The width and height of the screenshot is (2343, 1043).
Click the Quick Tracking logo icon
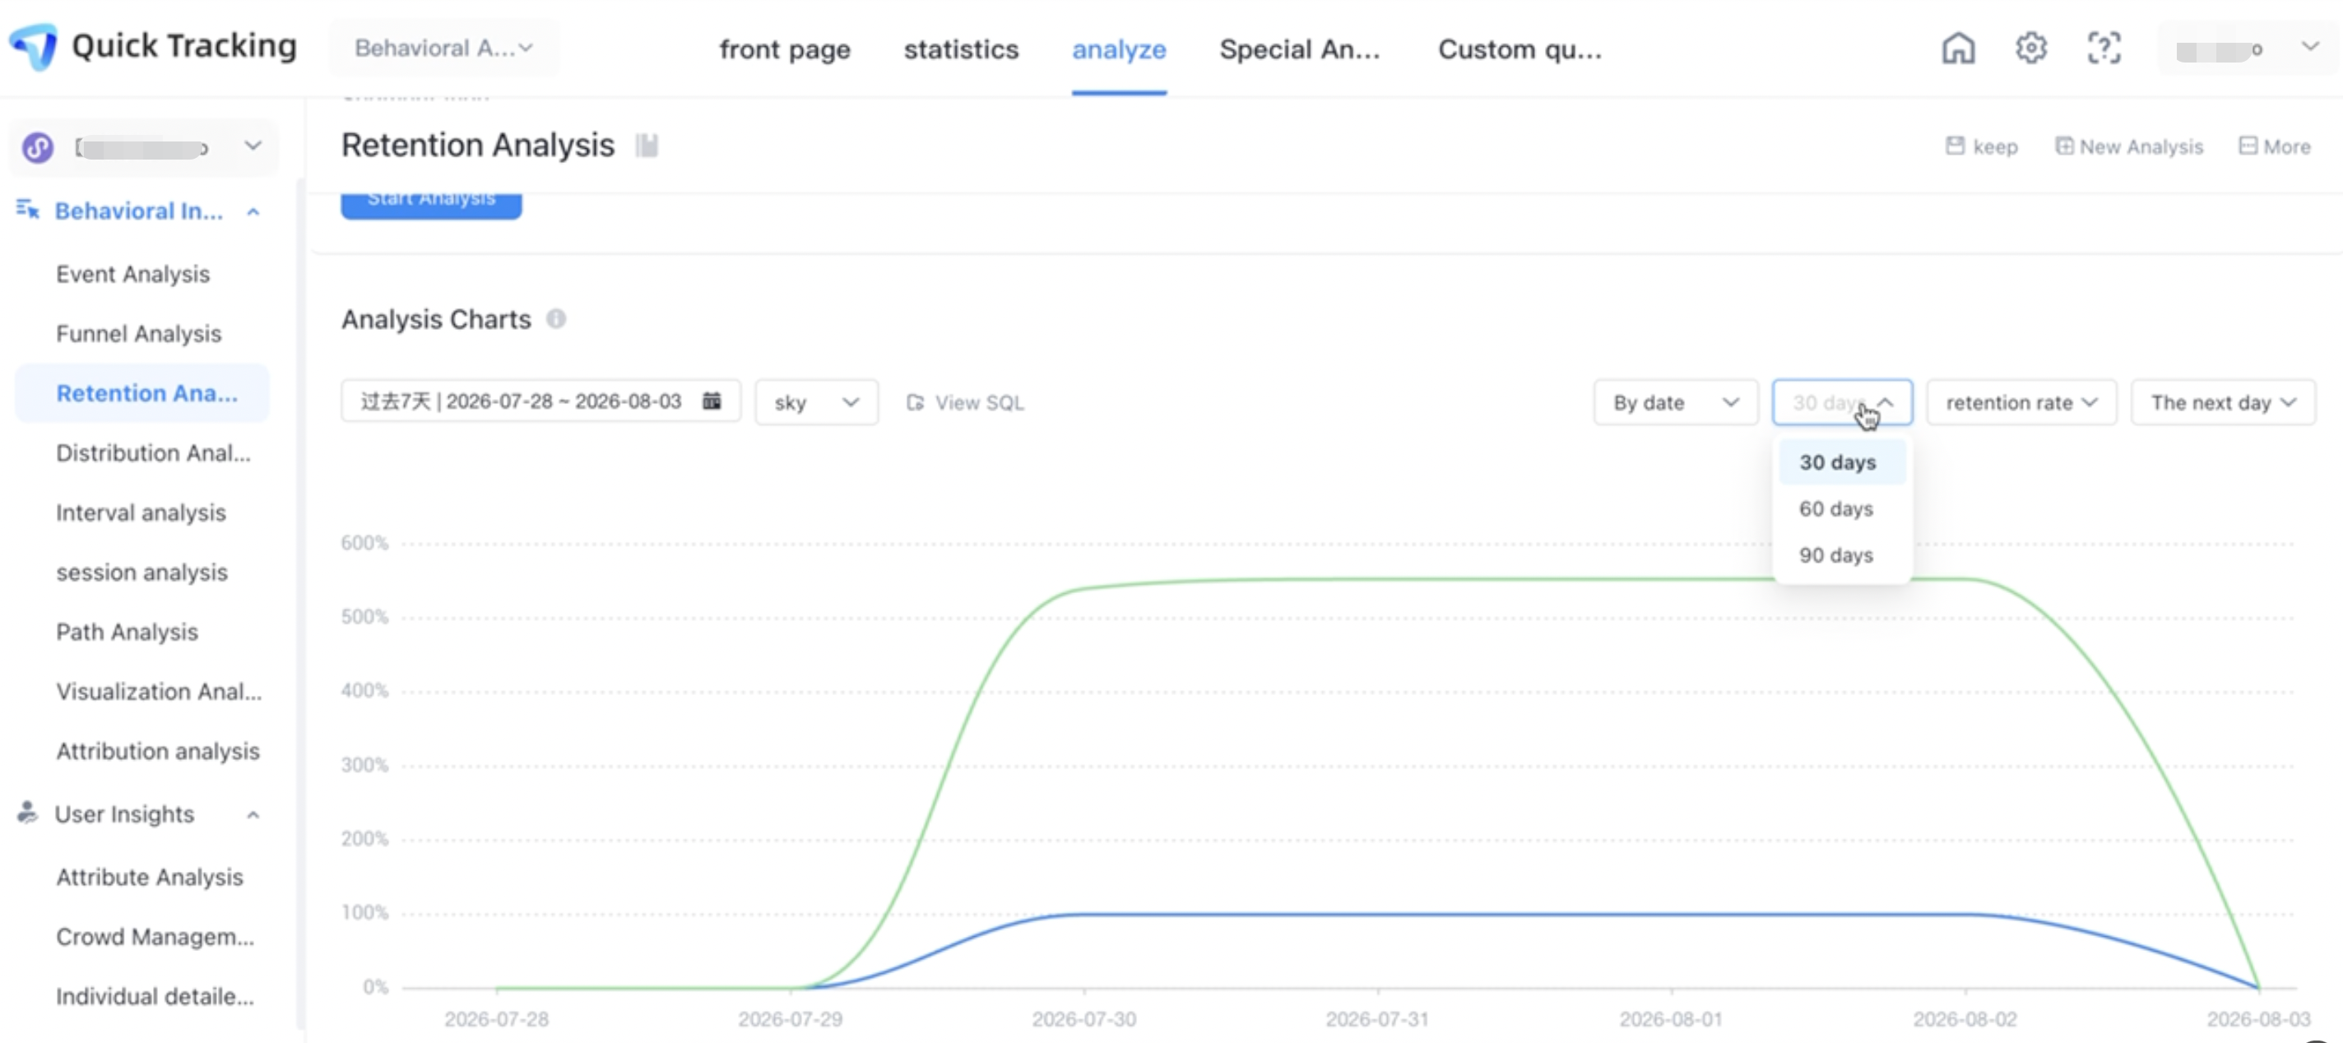pos(33,45)
